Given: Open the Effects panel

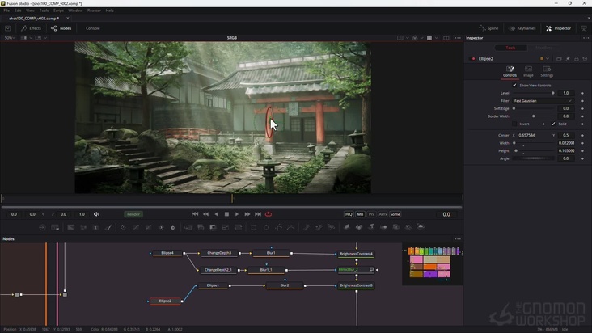Looking at the screenshot, I should (x=31, y=28).
